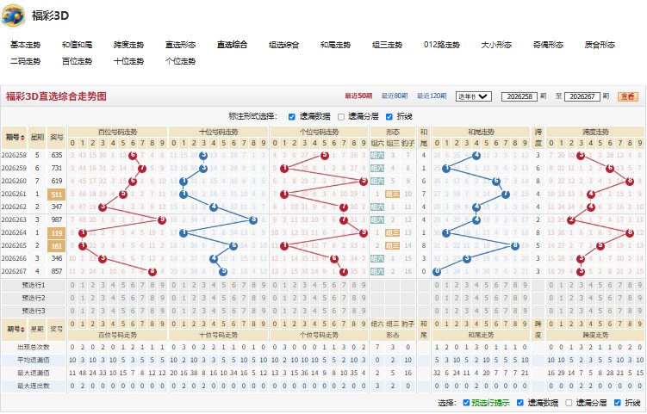647x414 pixels.
Task: Open 组选综合 chart
Action: pos(284,45)
